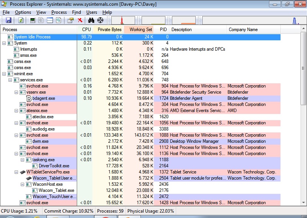Toggle the lower pane toolbar icon

[50, 20]
